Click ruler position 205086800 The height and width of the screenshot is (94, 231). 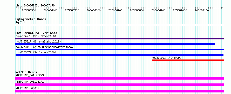tap(137, 10)
